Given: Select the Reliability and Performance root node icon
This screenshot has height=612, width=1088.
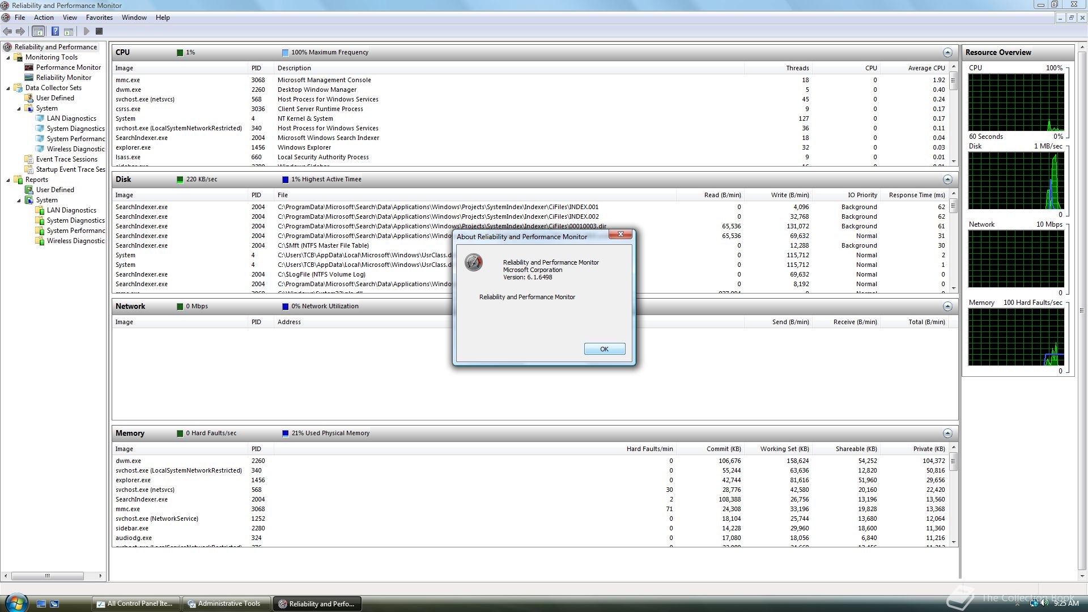Looking at the screenshot, I should [x=8, y=47].
